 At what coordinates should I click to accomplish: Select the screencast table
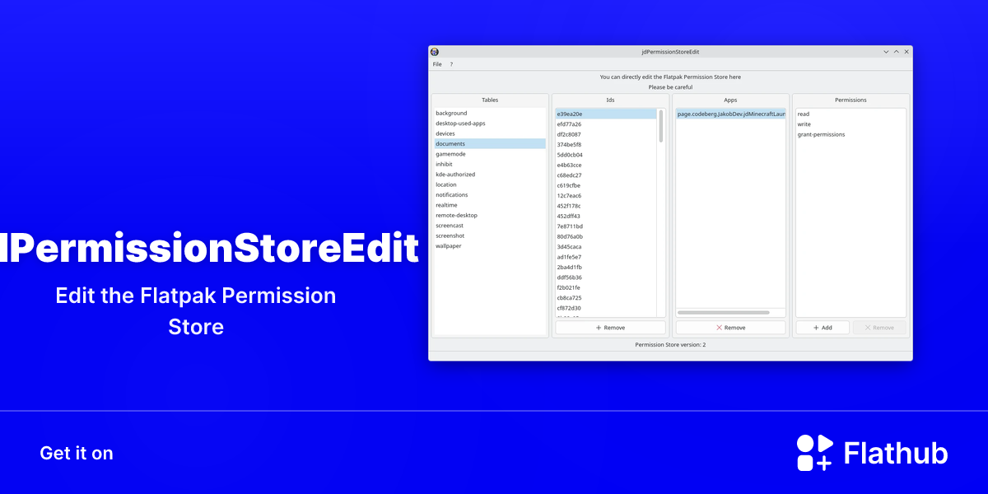coord(490,226)
